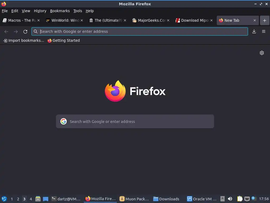Open the History menu
Viewport: 270px width, 203px height.
click(40, 11)
